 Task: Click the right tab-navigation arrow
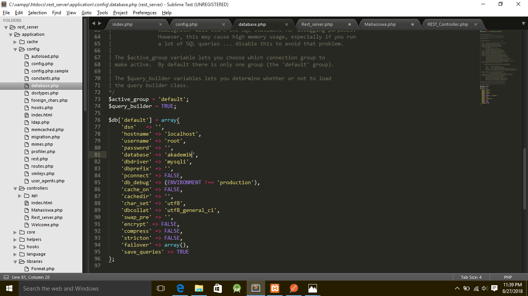99,23
